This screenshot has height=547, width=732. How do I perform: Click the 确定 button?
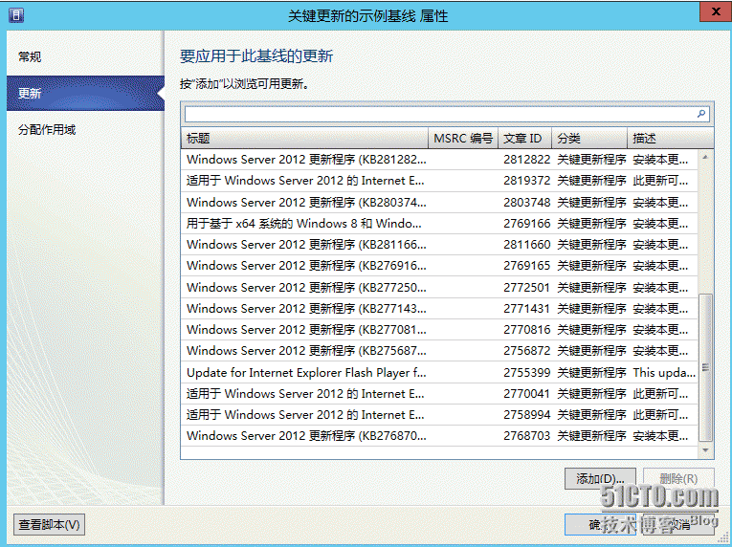[600, 525]
